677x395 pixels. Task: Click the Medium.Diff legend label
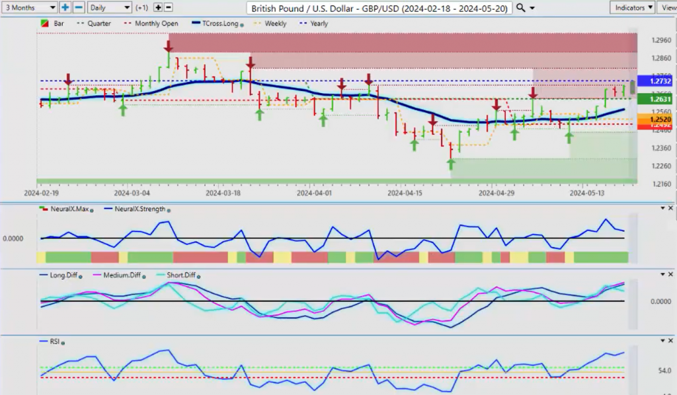(108, 276)
